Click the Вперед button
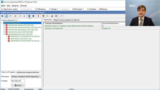This screenshot has height=90, width=160. (63, 9)
